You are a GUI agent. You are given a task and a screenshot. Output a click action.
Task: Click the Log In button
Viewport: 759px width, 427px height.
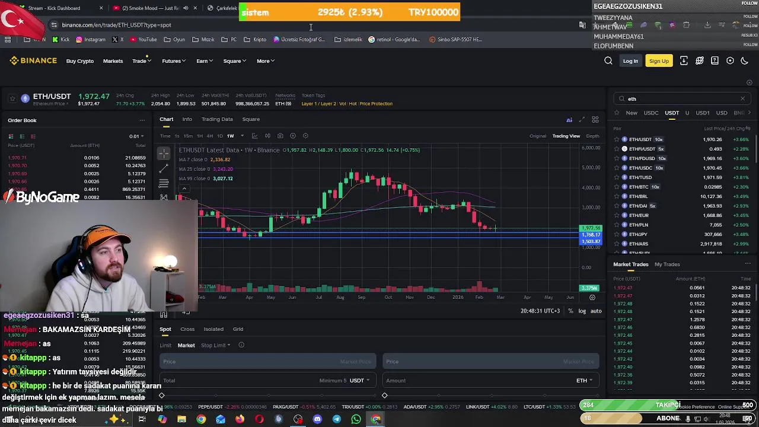pyautogui.click(x=630, y=61)
